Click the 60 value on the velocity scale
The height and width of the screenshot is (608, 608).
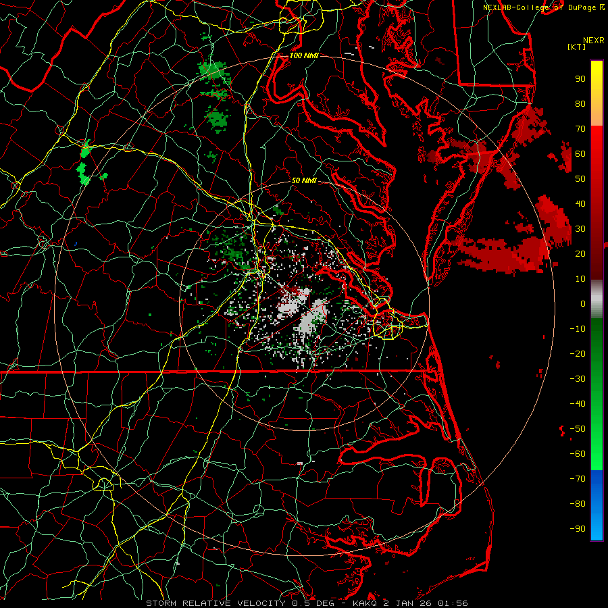coord(580,153)
